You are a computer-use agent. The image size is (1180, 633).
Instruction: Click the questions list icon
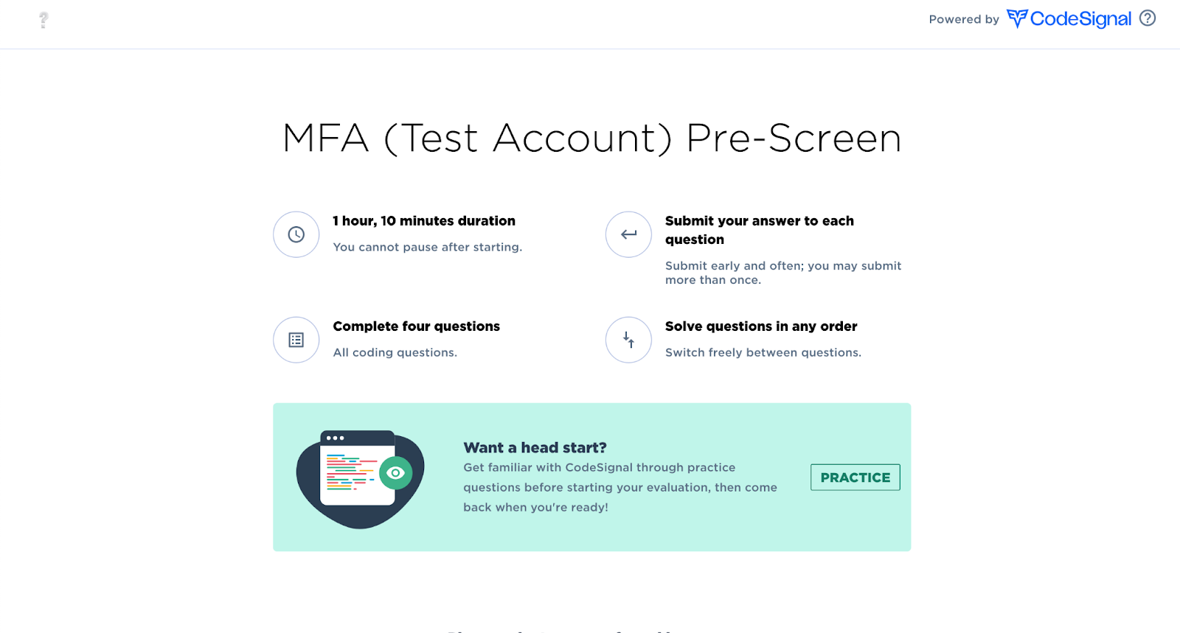[x=296, y=340]
